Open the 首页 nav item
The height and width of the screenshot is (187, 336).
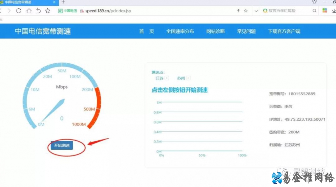coord(146,31)
